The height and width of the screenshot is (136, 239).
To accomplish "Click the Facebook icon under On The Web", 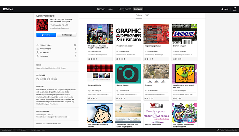I will pos(45,79).
